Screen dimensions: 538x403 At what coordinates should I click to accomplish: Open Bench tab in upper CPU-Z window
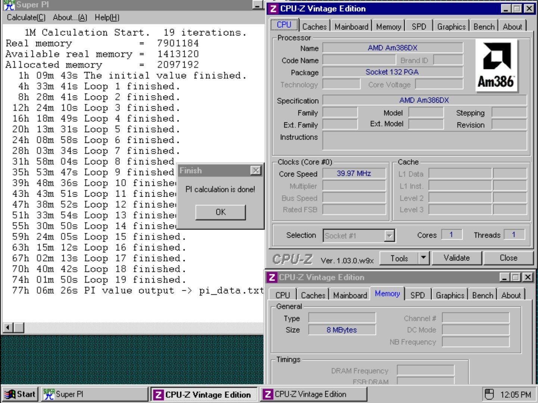click(484, 26)
